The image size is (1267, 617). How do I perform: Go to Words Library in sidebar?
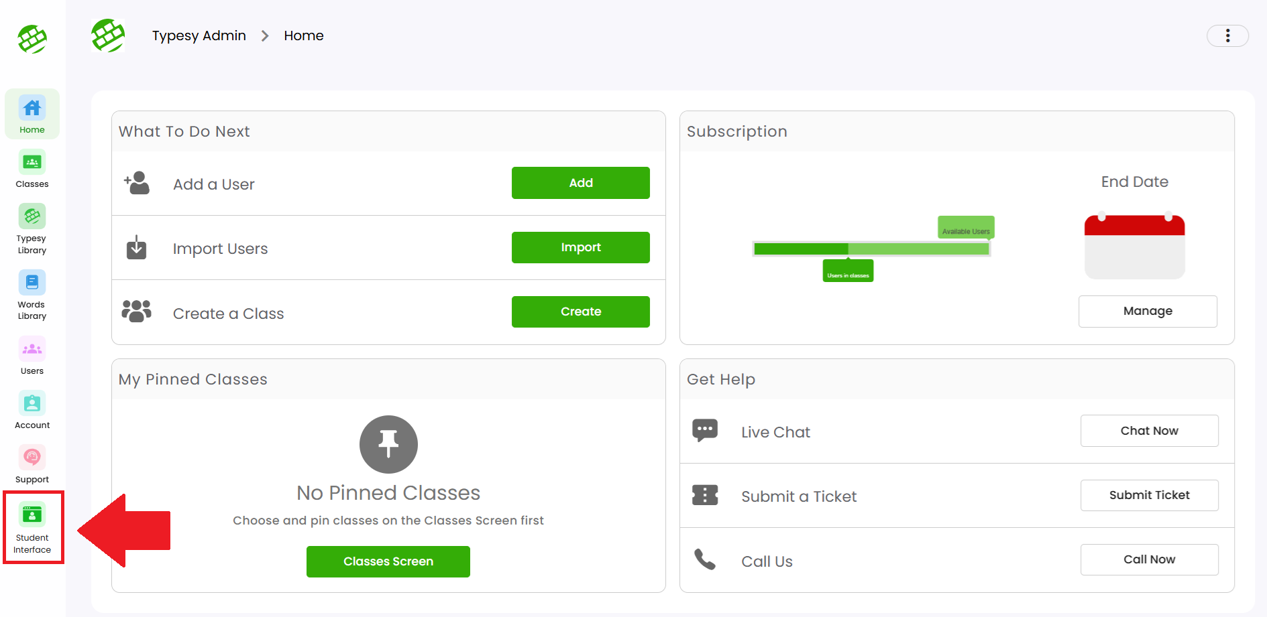pyautogui.click(x=32, y=295)
